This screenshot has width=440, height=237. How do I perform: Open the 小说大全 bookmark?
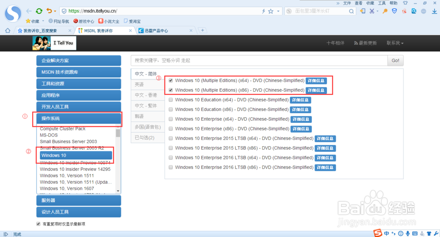[109, 21]
